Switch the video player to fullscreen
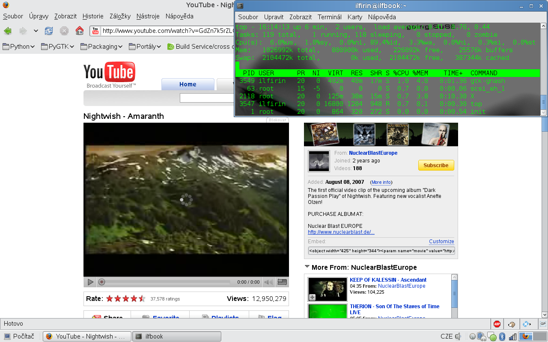The image size is (548, 342). [x=282, y=282]
